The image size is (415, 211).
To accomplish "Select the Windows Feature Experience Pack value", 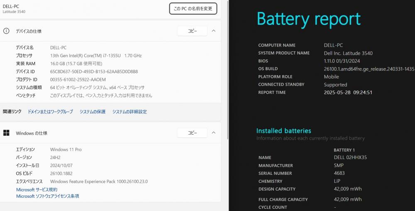I will pyautogui.click(x=99, y=182).
